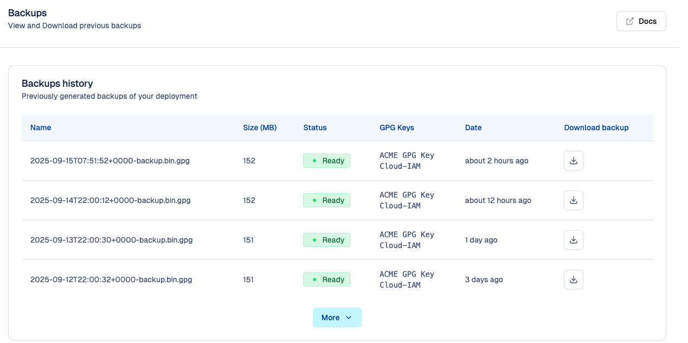Click Ready status of the 2025-09-13 backup
The width and height of the screenshot is (688, 343).
coord(326,240)
